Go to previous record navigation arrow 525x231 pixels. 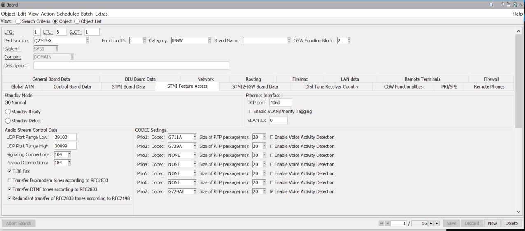pyautogui.click(x=387, y=223)
